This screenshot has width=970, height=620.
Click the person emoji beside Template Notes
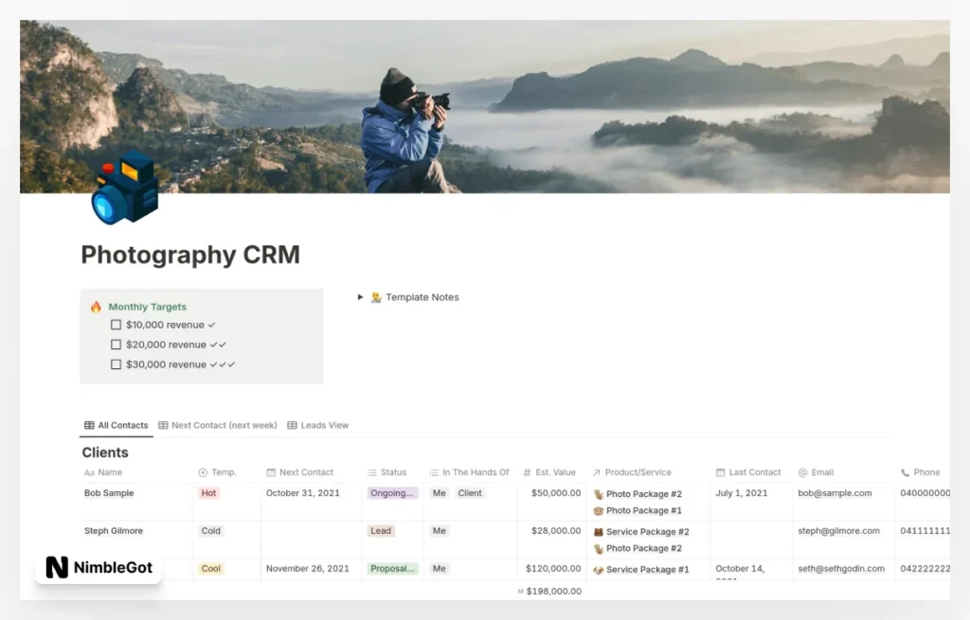pyautogui.click(x=376, y=296)
